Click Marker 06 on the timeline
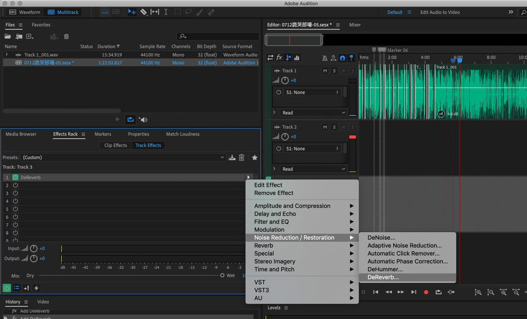 (x=397, y=50)
